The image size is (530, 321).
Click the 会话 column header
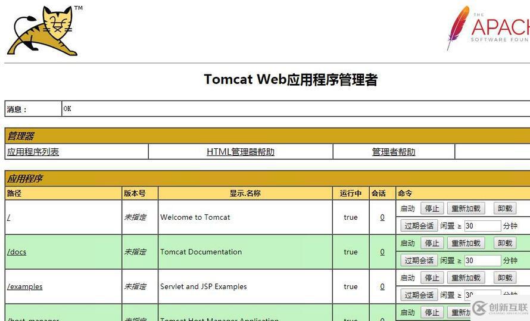pos(379,194)
